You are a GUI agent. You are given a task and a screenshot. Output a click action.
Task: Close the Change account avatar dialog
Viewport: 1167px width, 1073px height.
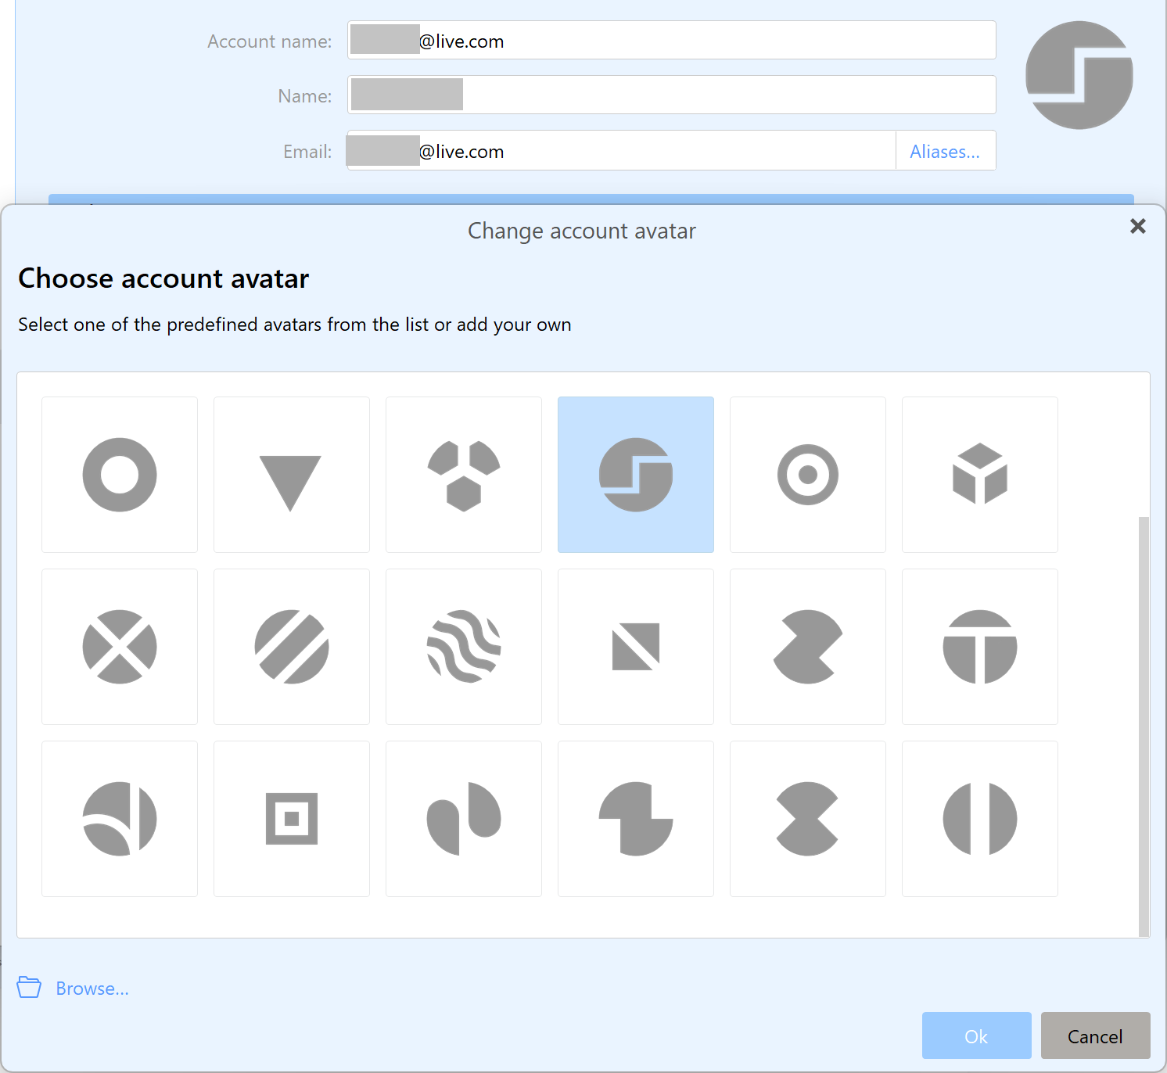coord(1137,227)
